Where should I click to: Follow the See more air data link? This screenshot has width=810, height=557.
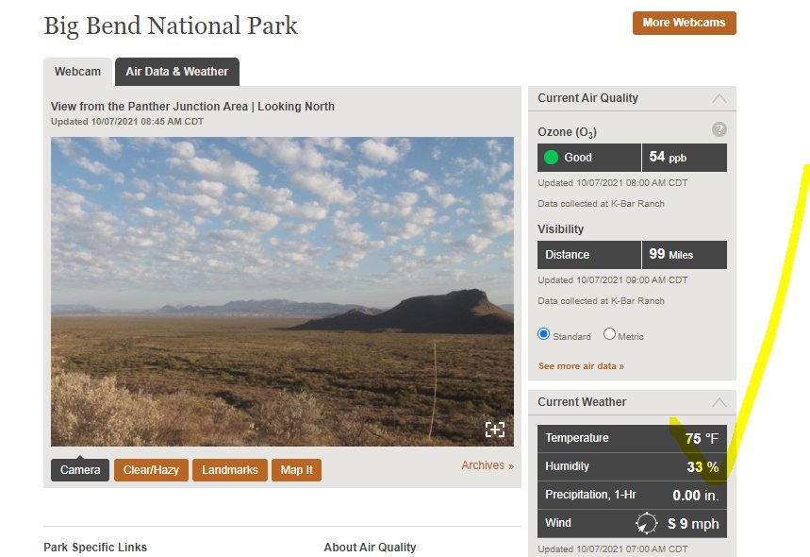click(581, 366)
